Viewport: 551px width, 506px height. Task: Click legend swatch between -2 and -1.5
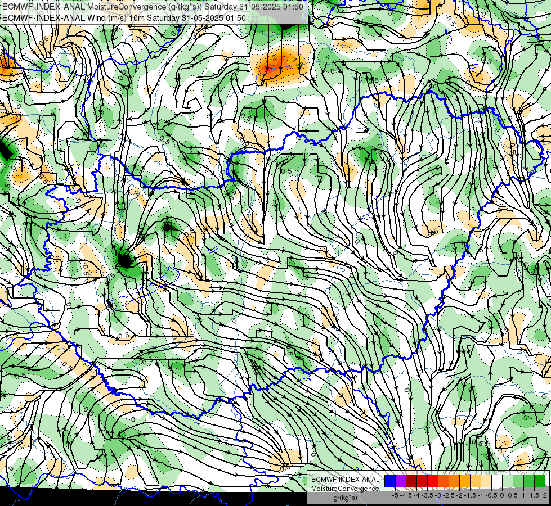465,481
